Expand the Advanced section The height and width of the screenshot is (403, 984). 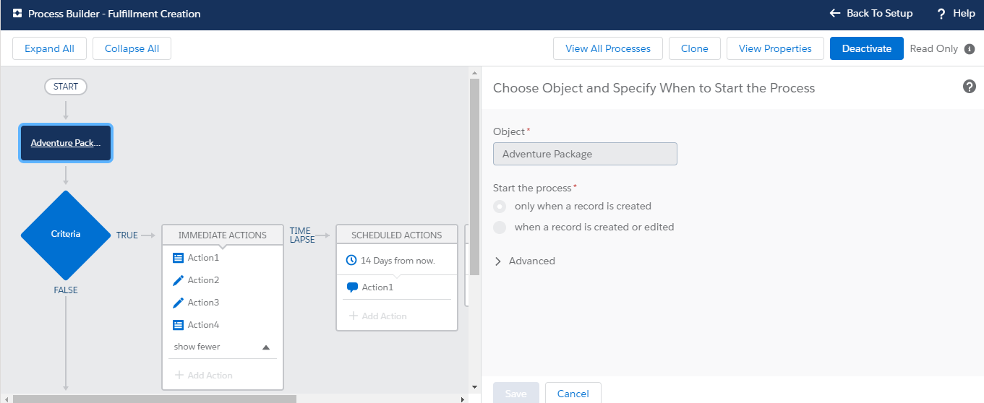click(498, 261)
